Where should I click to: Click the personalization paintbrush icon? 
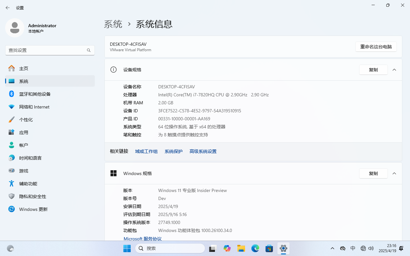[12, 120]
